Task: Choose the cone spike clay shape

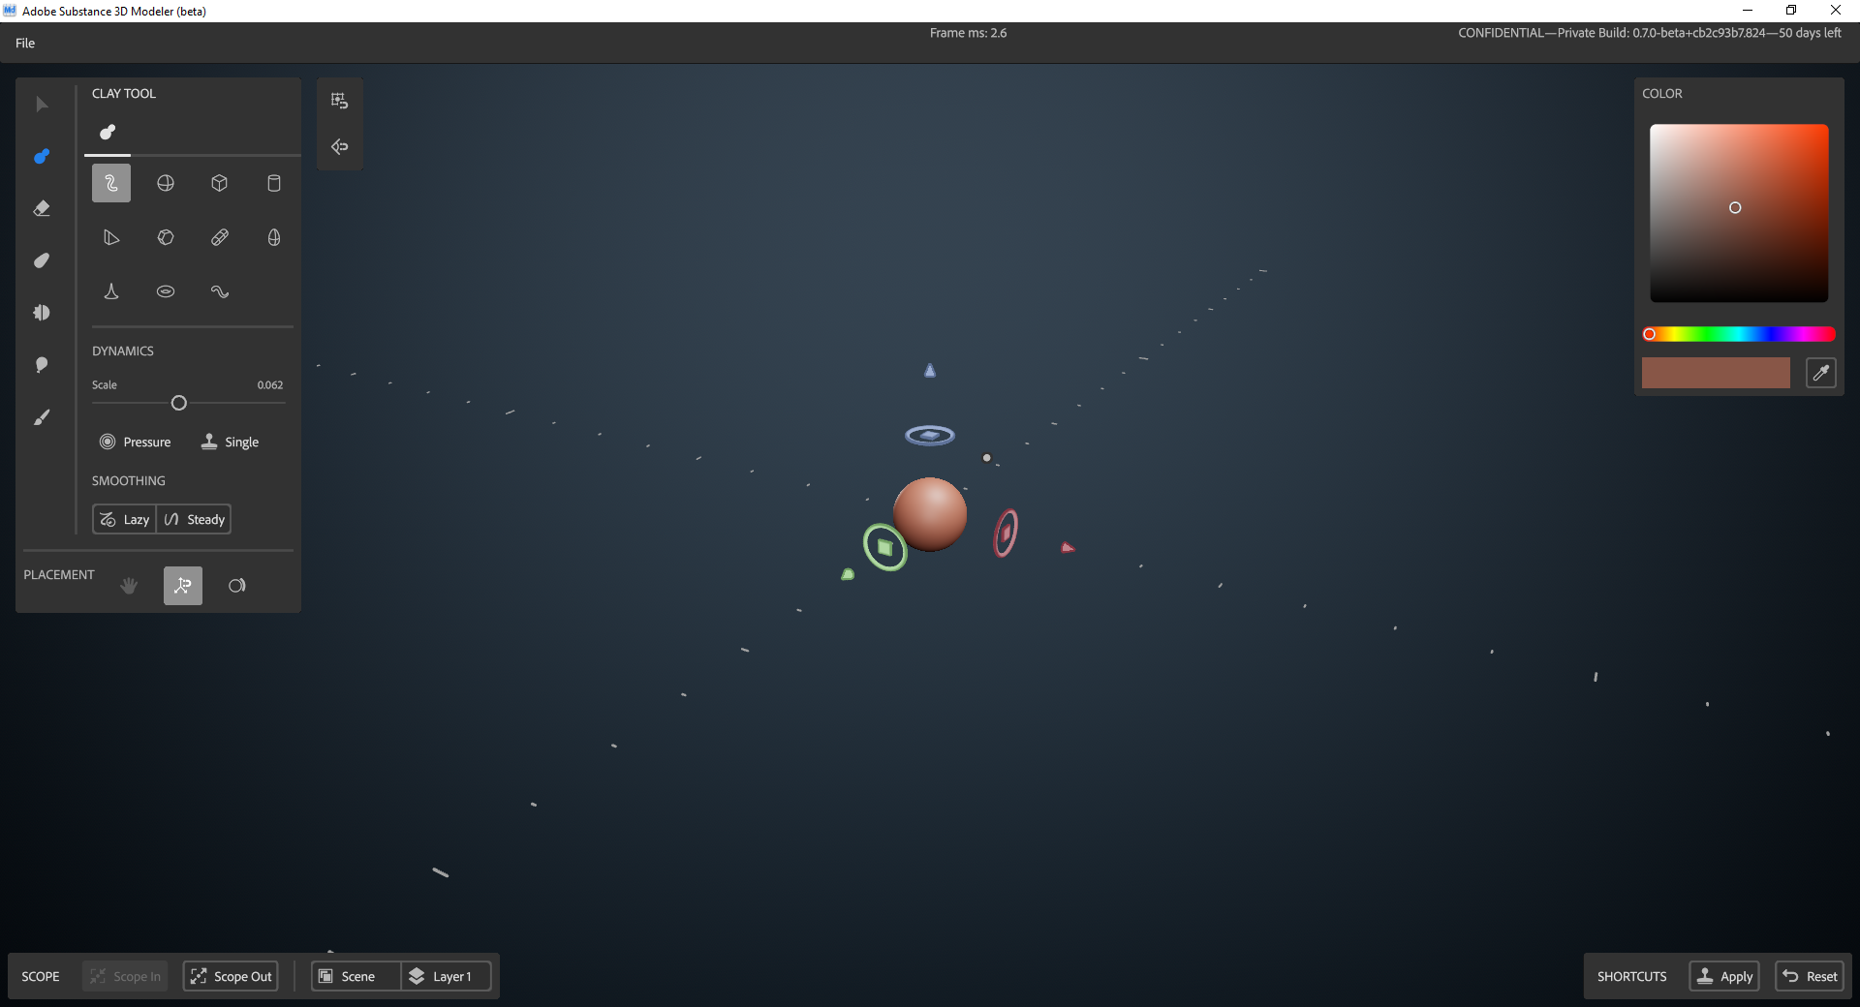Action: 111,291
